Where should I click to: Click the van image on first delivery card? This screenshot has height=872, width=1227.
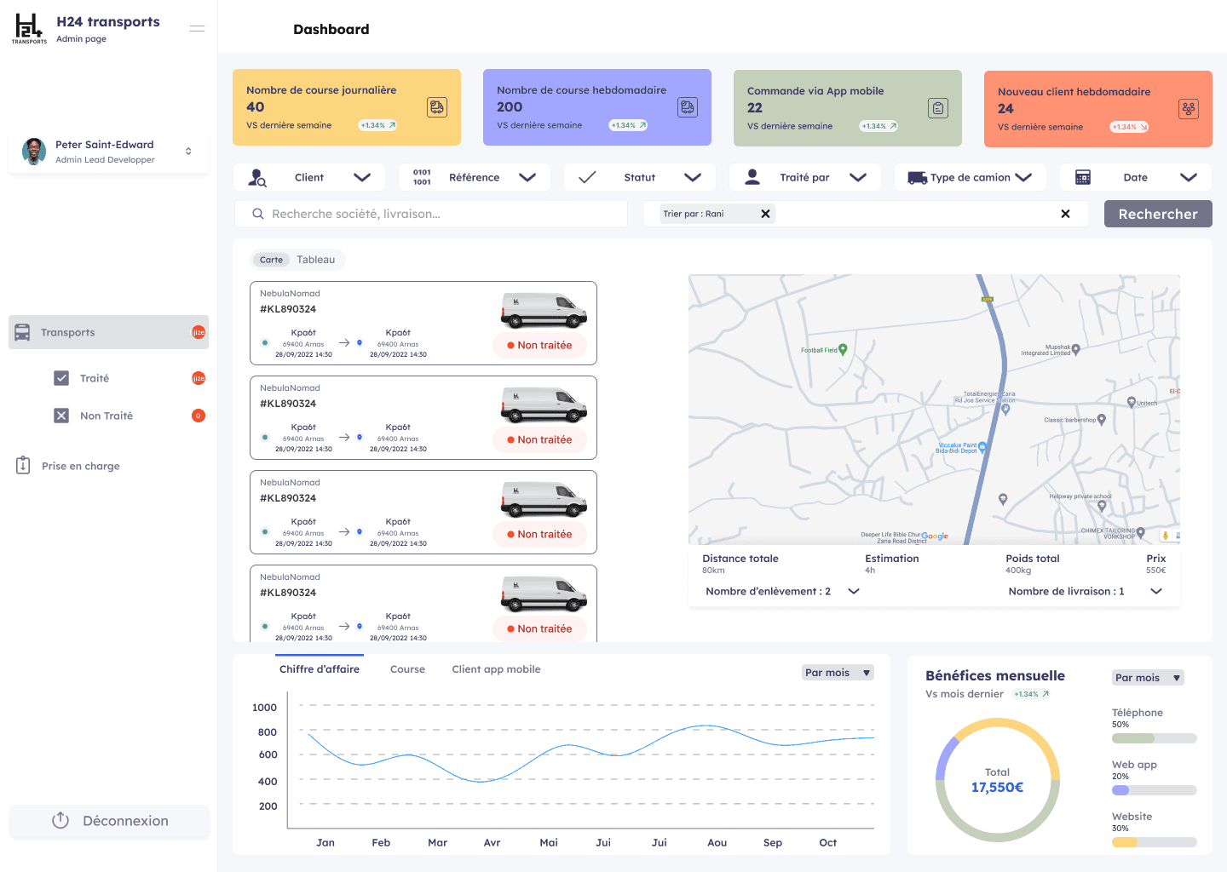click(544, 310)
